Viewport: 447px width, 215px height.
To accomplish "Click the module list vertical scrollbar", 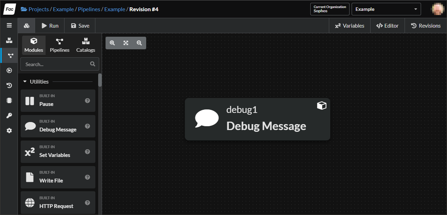I will (100, 80).
